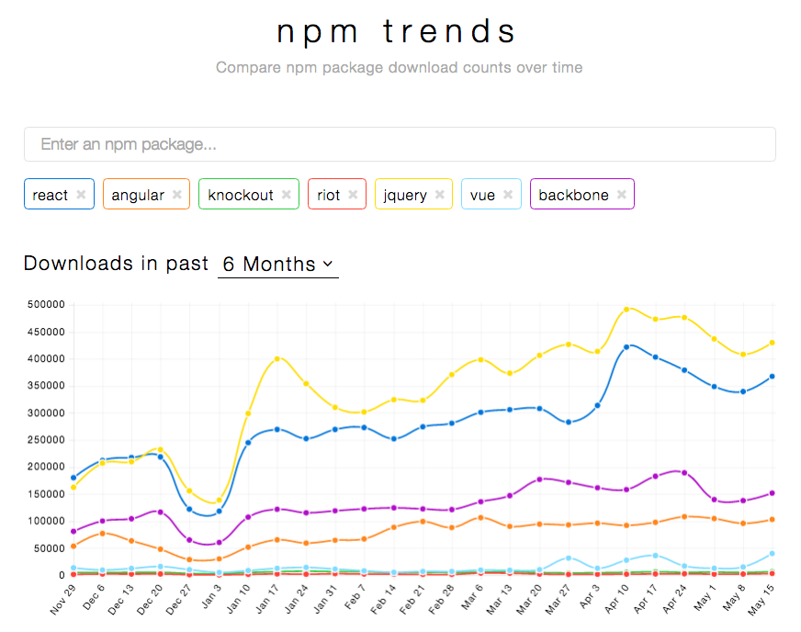Click the jquery tag label
Screen dimensions: 801x632
pos(408,194)
